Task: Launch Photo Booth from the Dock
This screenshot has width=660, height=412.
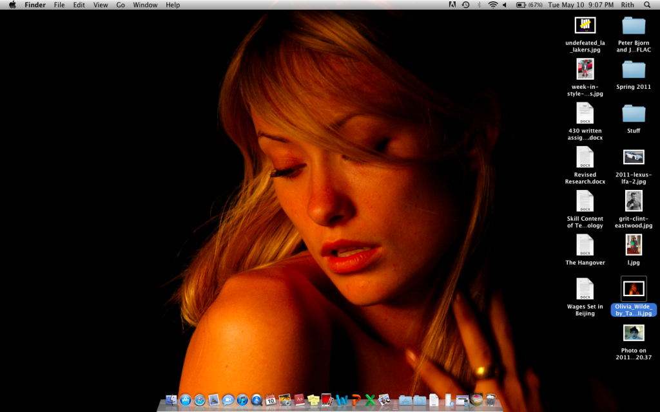Action: 327,400
